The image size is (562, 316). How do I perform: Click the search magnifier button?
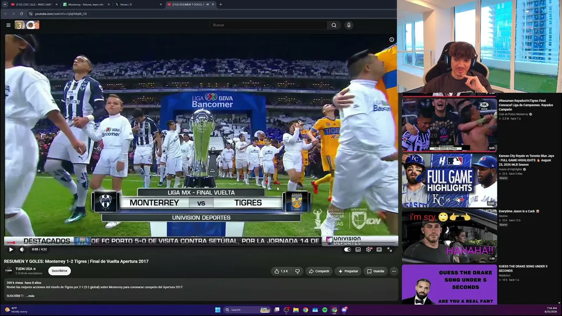(334, 25)
